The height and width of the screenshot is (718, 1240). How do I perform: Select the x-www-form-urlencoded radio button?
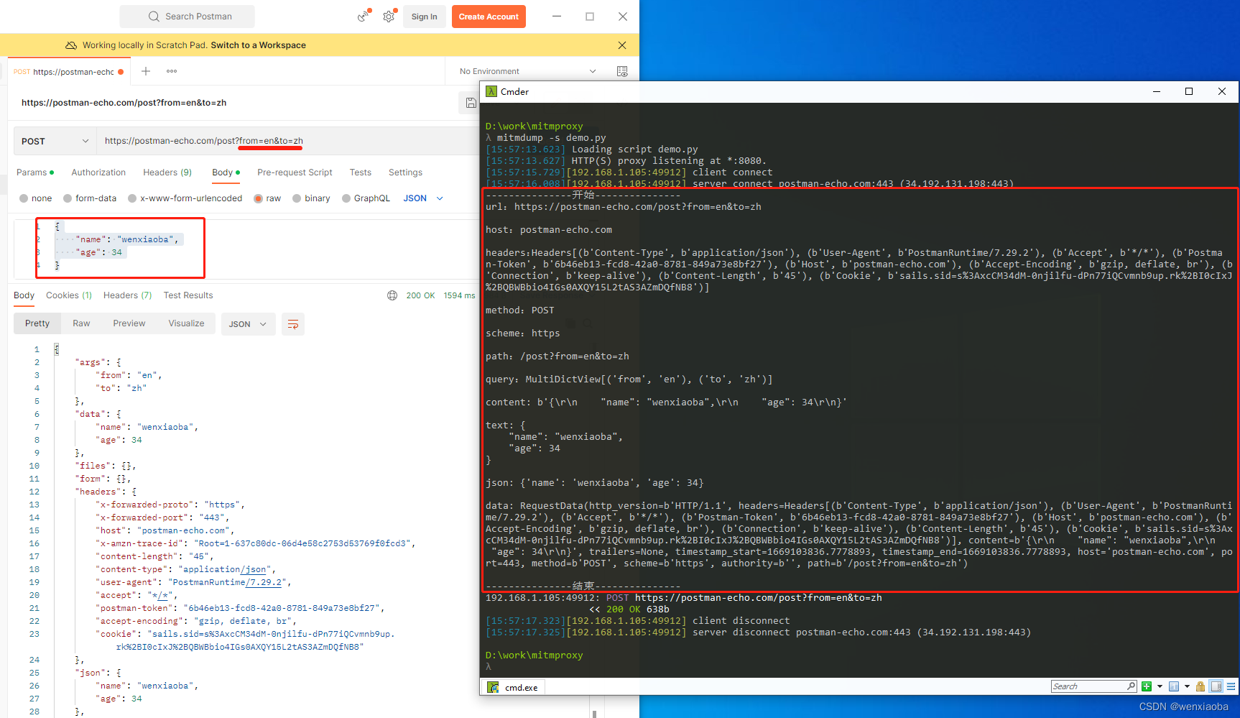[132, 198]
